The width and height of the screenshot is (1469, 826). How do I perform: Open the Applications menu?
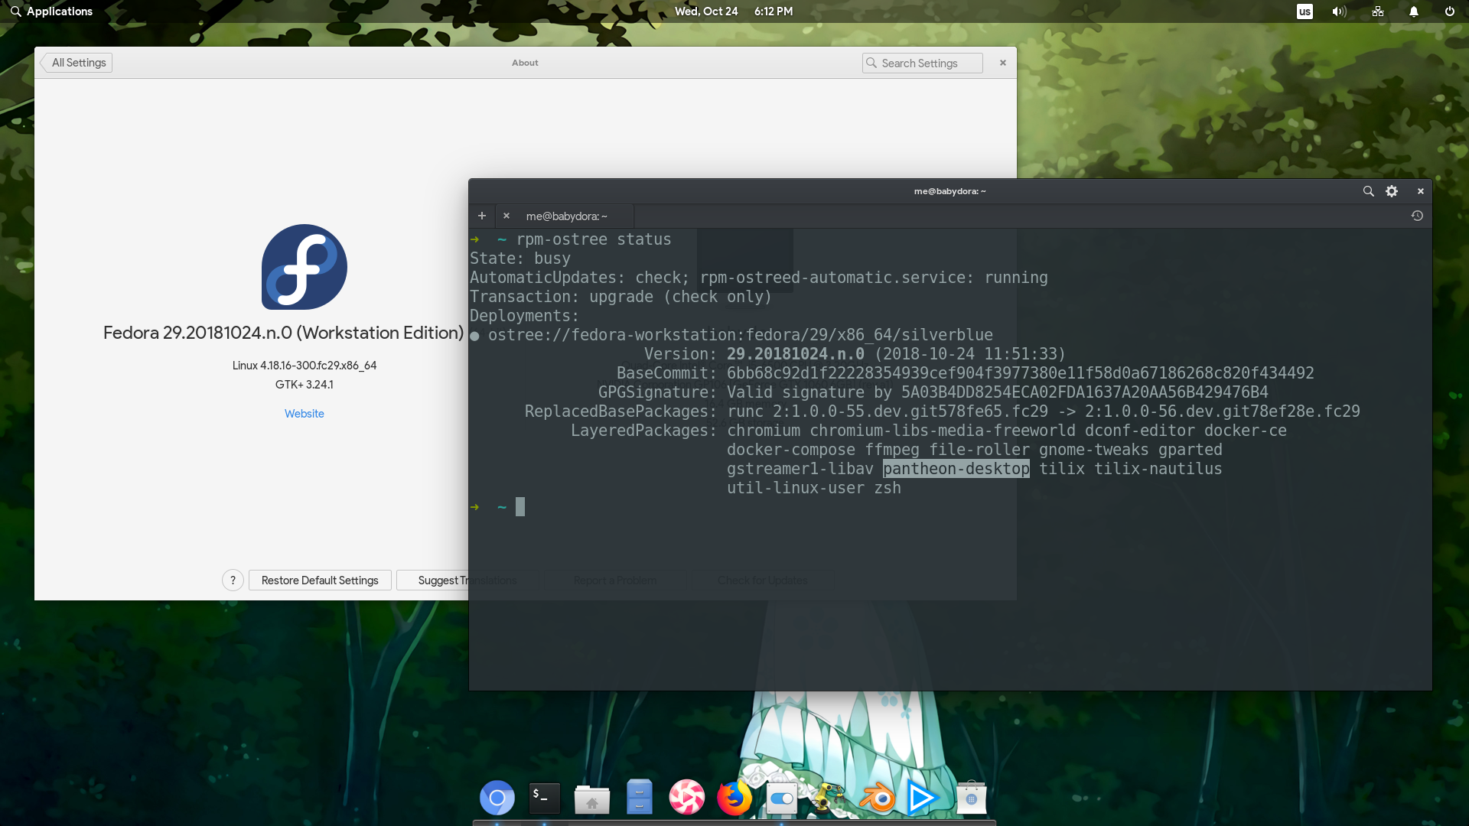[51, 11]
